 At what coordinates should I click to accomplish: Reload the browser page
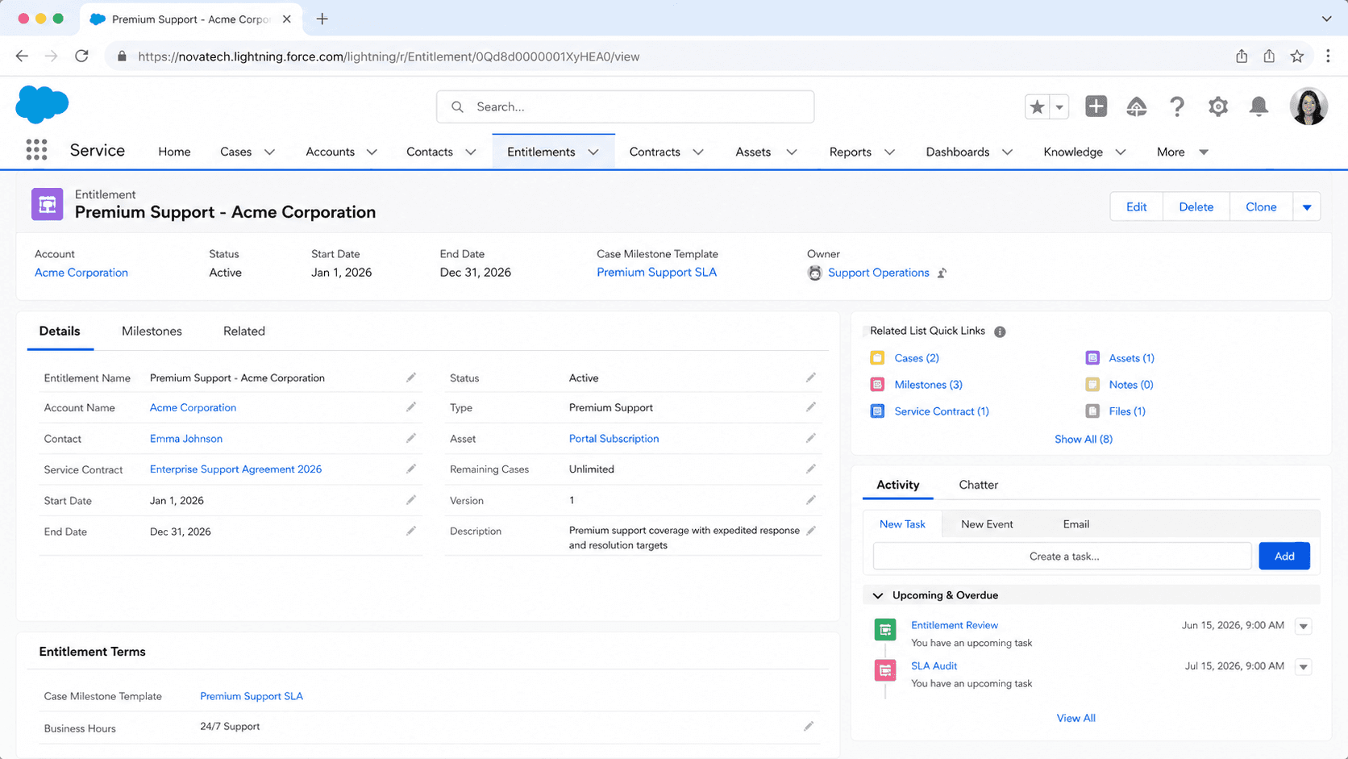coord(81,56)
